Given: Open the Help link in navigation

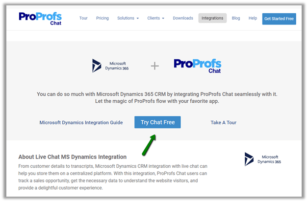Looking at the screenshot, I should 253,18.
